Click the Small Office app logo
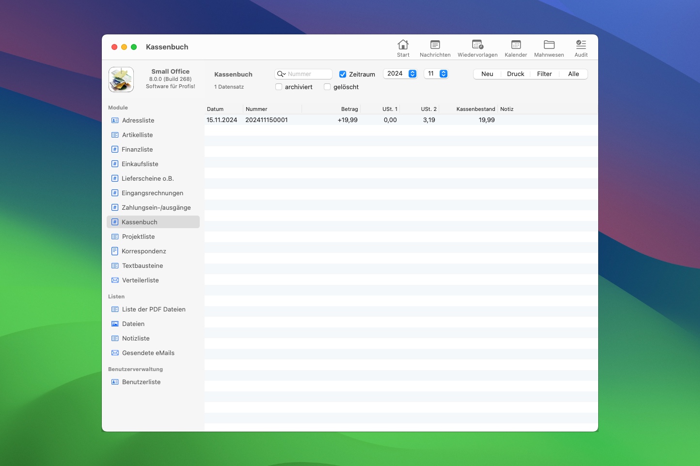 click(121, 79)
